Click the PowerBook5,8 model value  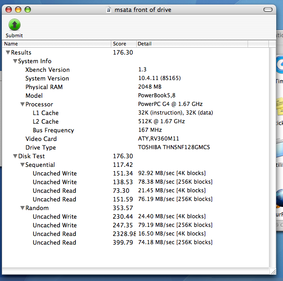coord(157,95)
